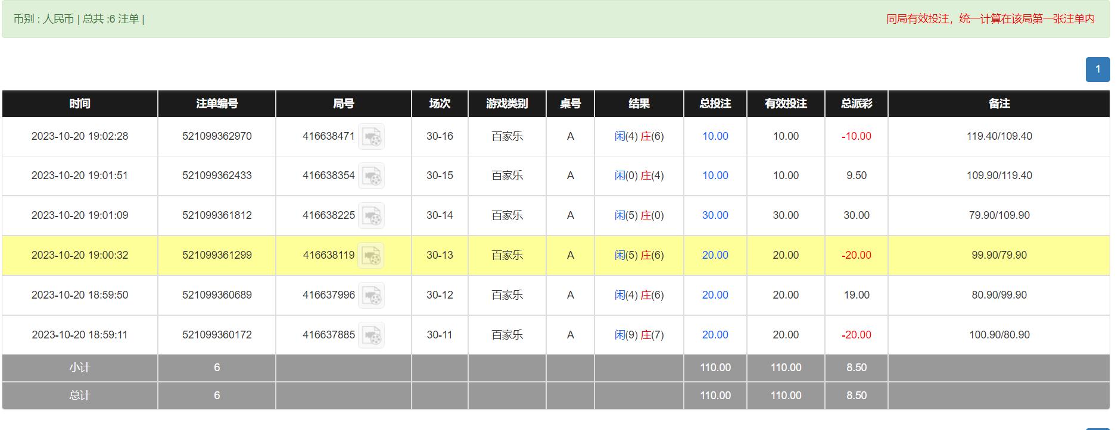This screenshot has height=430, width=1118.
Task: Click remark 80.90/99.90
Action: pyautogui.click(x=999, y=295)
